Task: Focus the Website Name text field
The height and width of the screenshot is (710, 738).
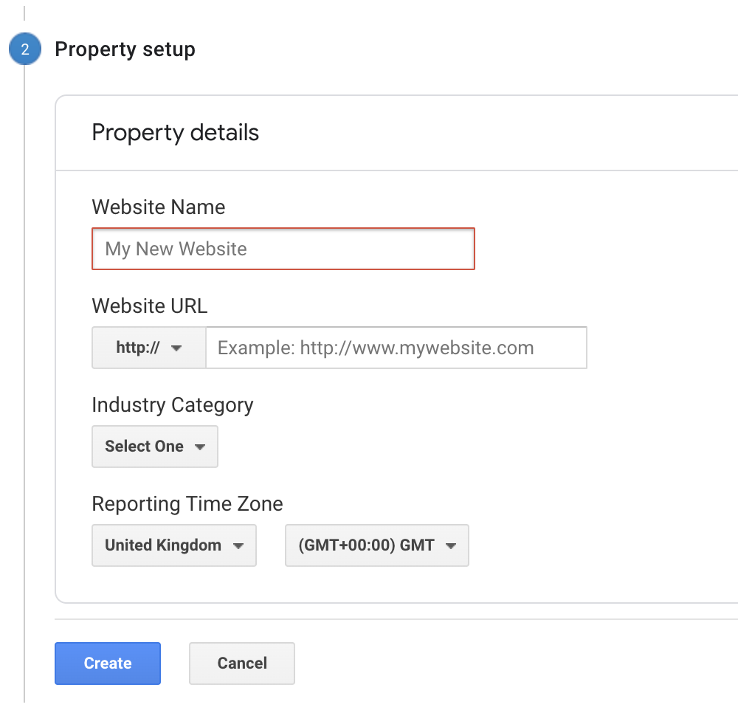Action: pos(283,249)
